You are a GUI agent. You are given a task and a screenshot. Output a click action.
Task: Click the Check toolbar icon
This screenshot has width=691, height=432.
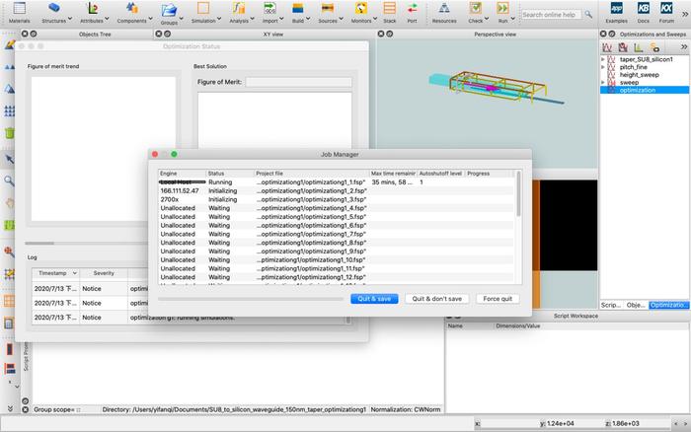pos(475,8)
